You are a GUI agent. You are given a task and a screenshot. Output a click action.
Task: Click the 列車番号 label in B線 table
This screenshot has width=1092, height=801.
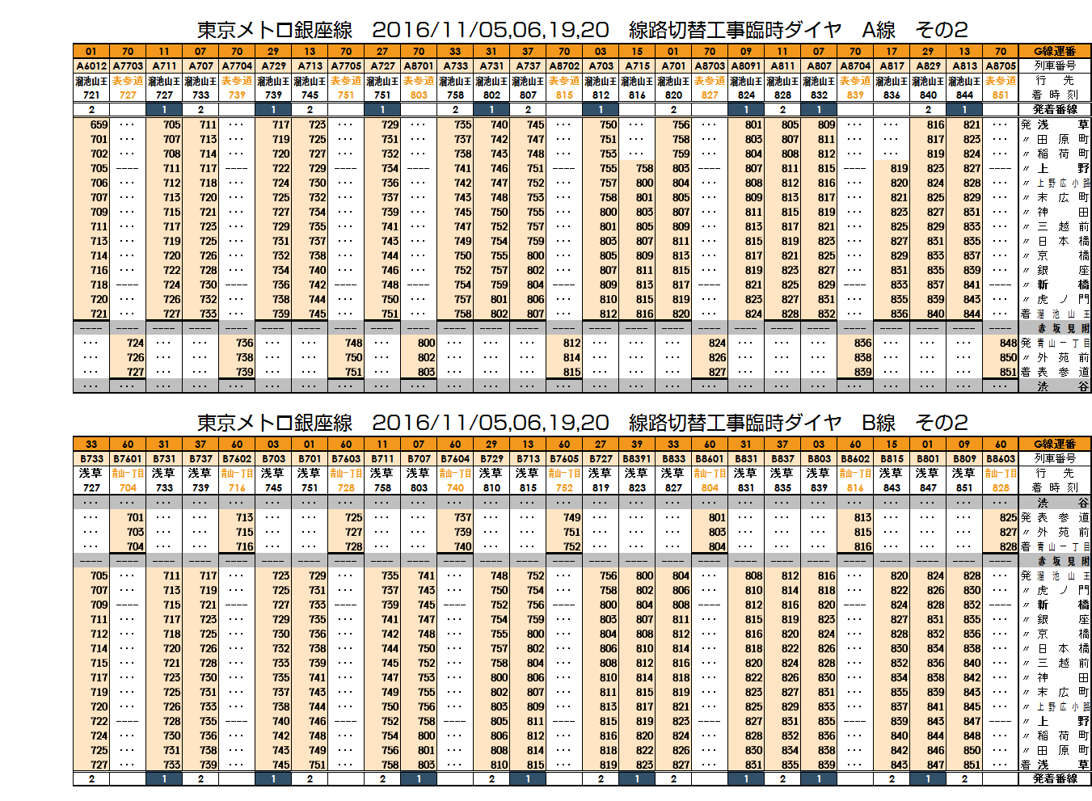tap(1055, 458)
